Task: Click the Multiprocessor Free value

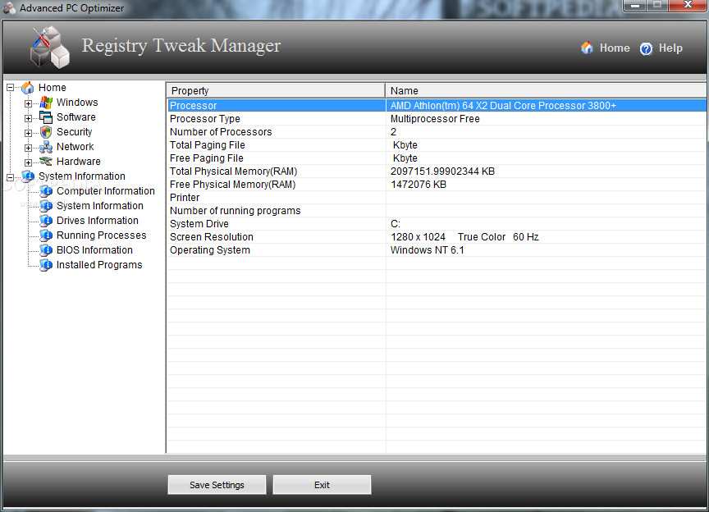Action: coord(435,118)
